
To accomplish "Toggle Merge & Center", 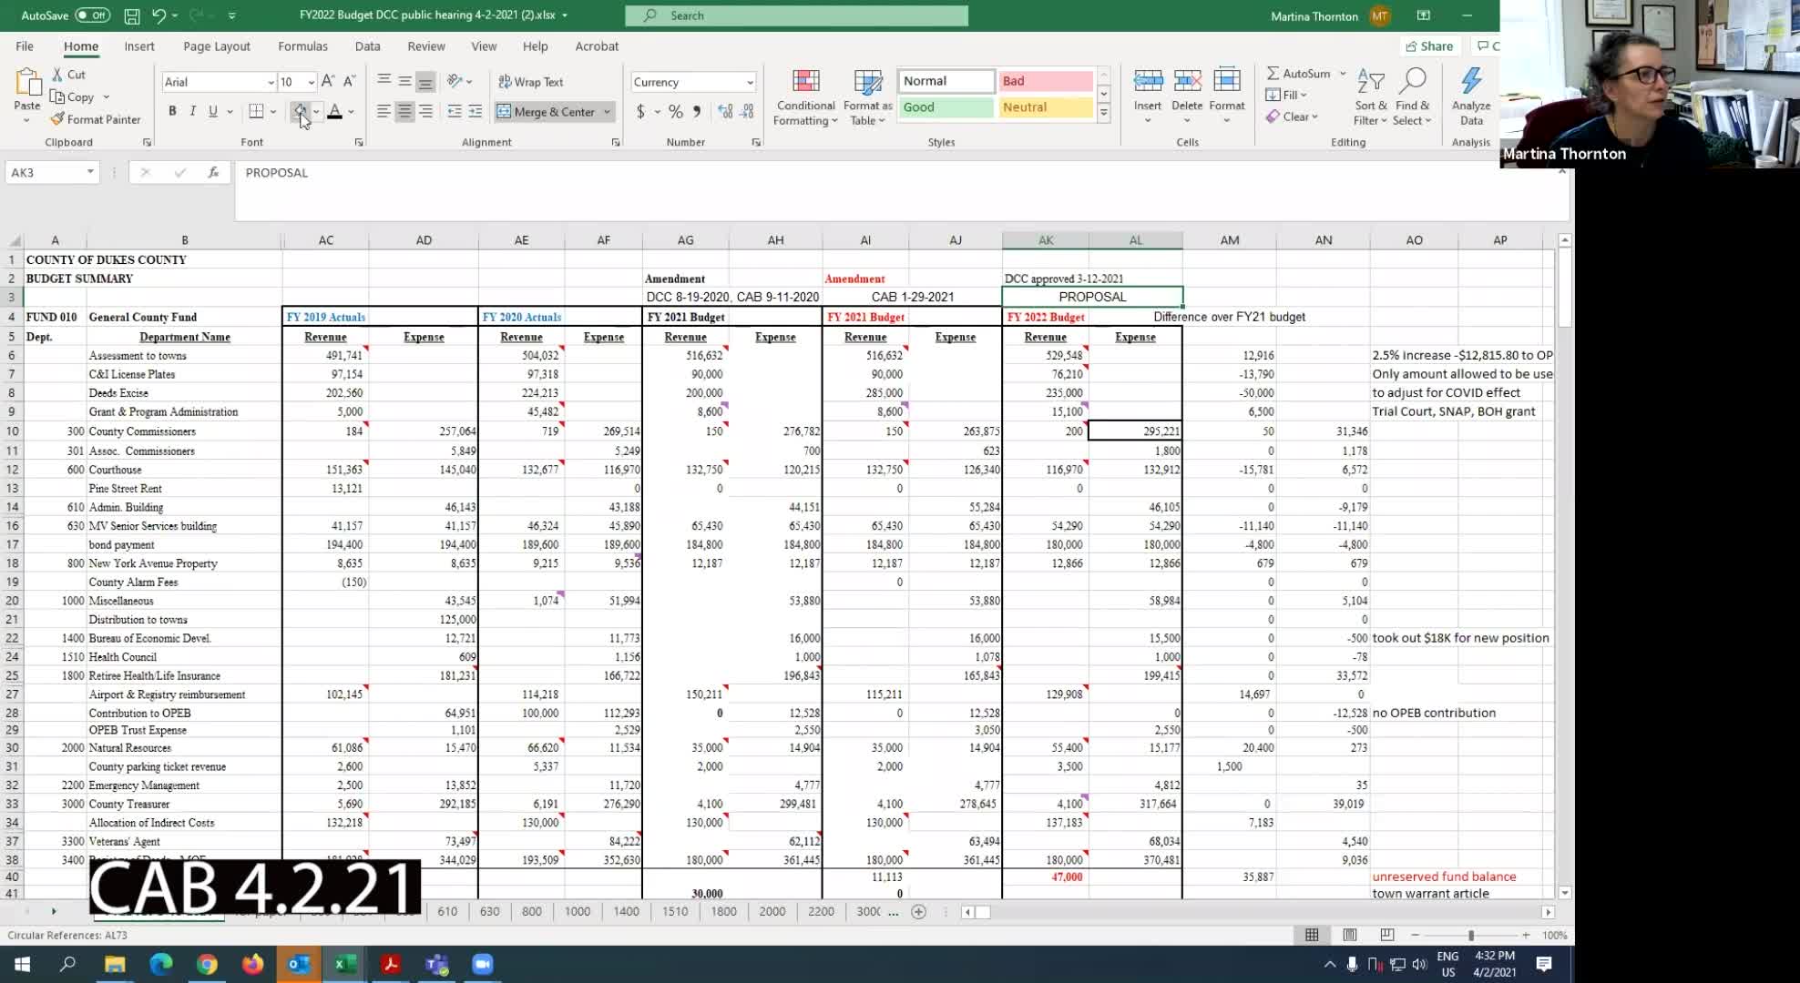I will click(x=547, y=112).
